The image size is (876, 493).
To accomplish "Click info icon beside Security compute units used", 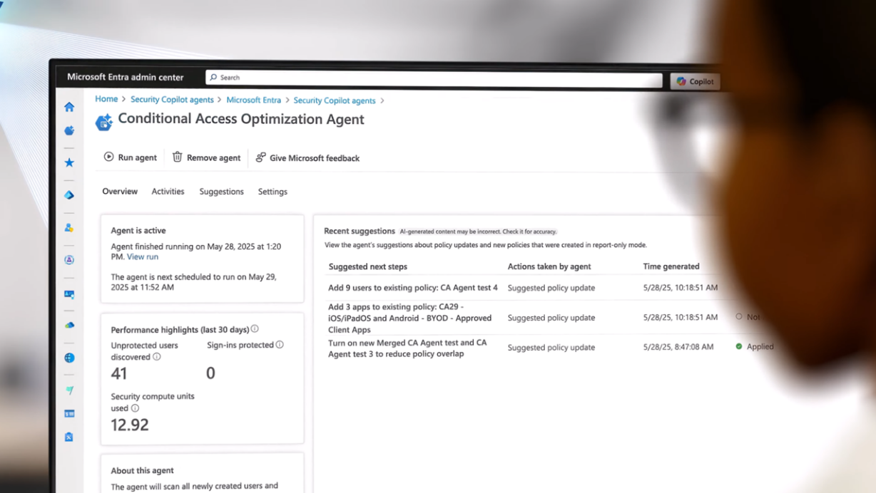I will [135, 408].
